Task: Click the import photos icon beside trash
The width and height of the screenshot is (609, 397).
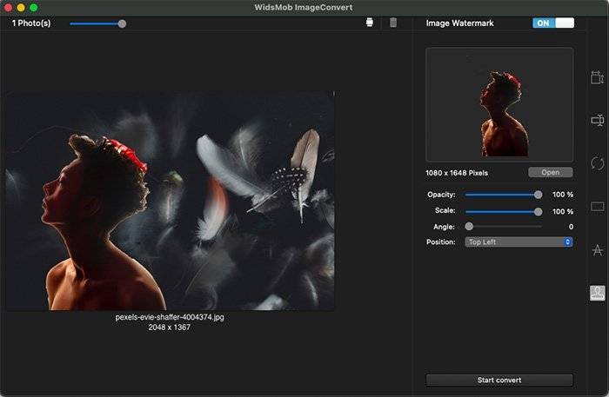Action: [371, 23]
